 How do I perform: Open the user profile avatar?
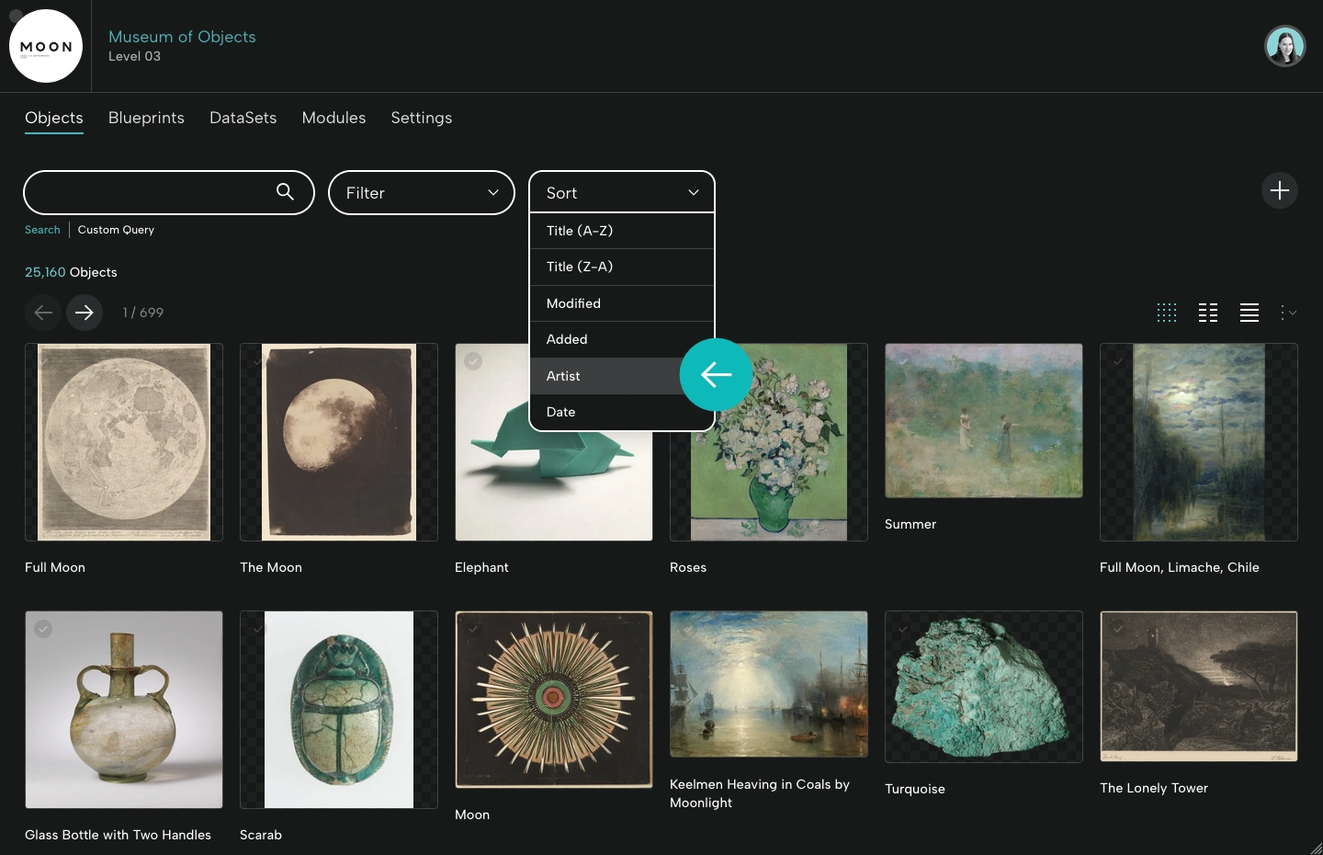[x=1285, y=45]
